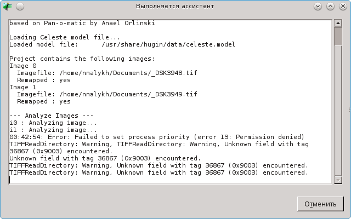Viewport: 351px width, 219px height.
Task: Click the round pin button beside app icon
Action: click(20, 6)
